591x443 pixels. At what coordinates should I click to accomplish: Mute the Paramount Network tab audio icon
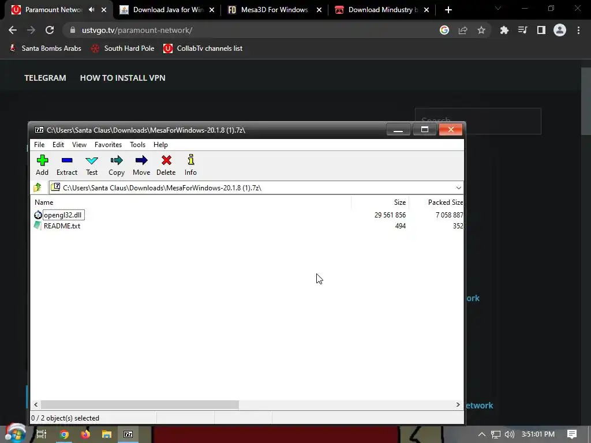click(x=92, y=10)
